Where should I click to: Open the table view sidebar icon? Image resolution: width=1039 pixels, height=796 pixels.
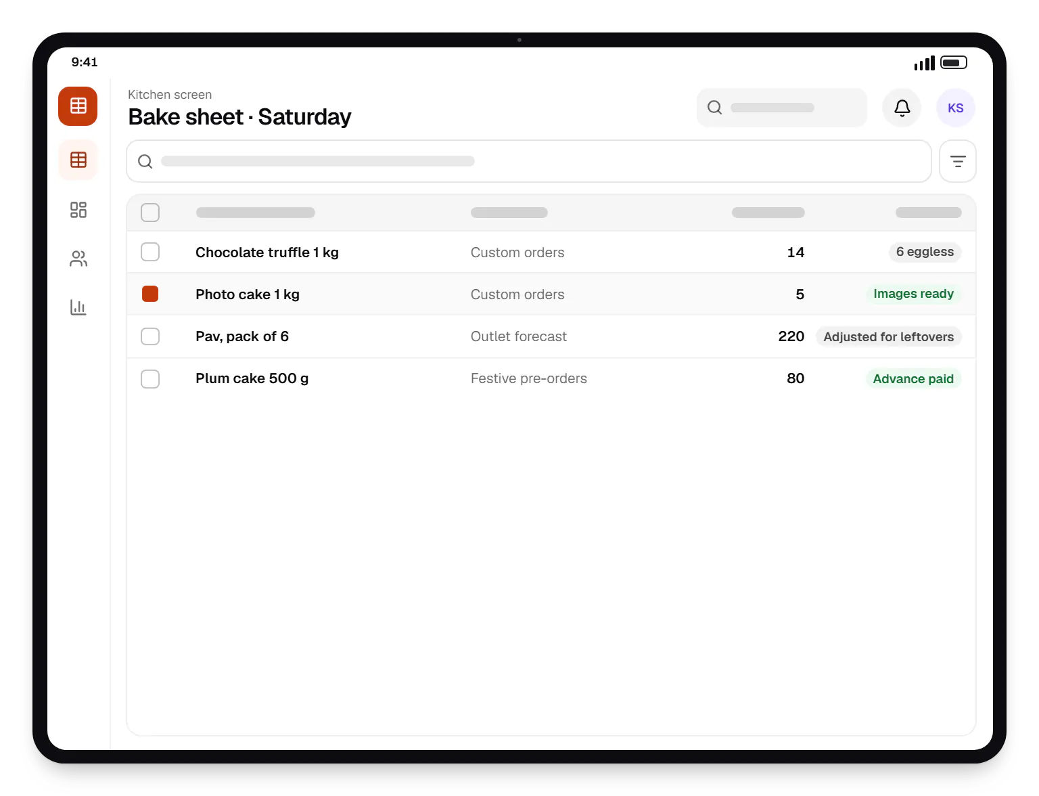pos(78,160)
